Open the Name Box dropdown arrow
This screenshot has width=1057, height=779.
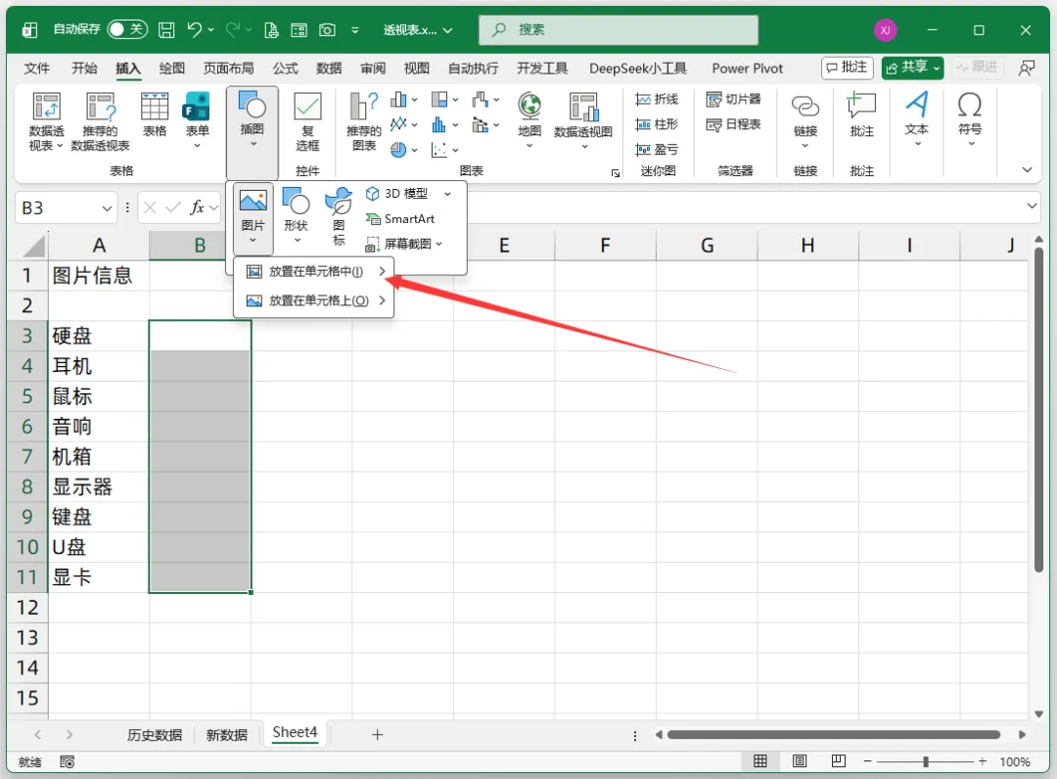pyautogui.click(x=107, y=208)
